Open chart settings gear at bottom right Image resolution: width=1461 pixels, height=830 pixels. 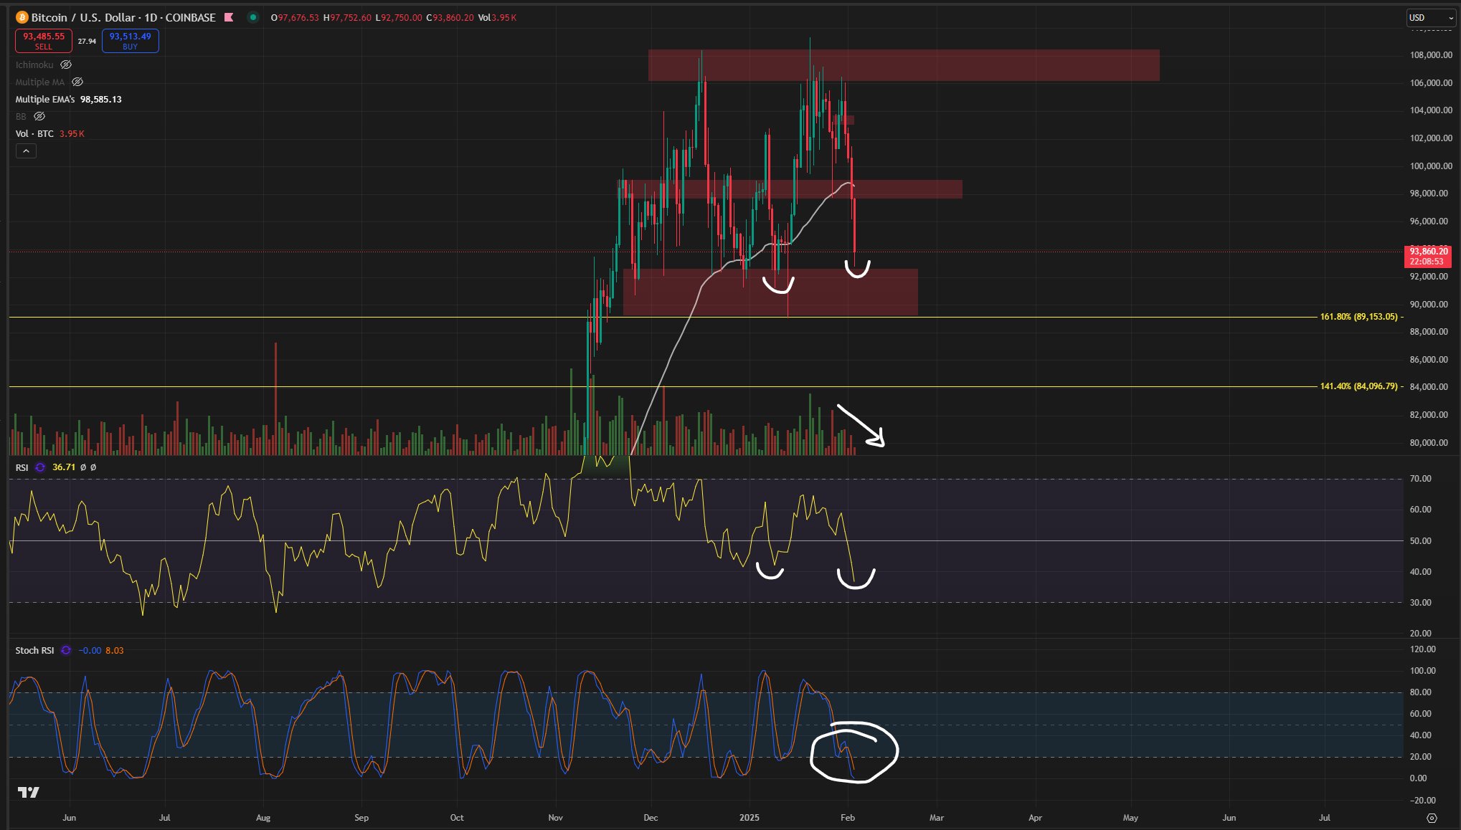click(1432, 818)
